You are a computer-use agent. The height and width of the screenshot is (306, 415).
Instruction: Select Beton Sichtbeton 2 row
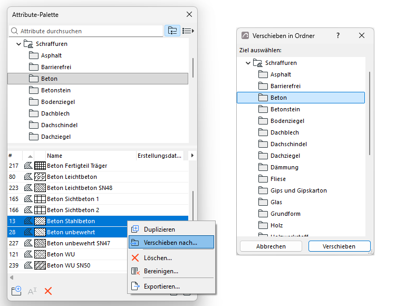point(98,210)
